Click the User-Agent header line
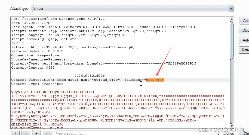This screenshot has width=249, height=135. click(x=104, y=27)
